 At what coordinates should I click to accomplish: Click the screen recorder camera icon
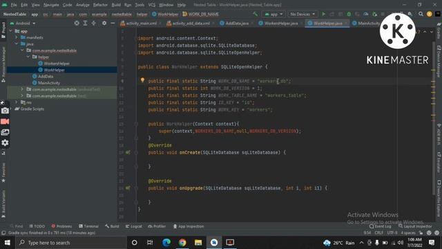5,111
